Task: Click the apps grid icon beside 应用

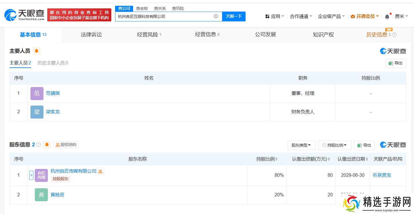Action: 267,16
